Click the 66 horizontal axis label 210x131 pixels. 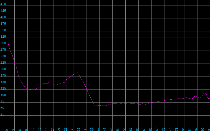tap(150, 129)
